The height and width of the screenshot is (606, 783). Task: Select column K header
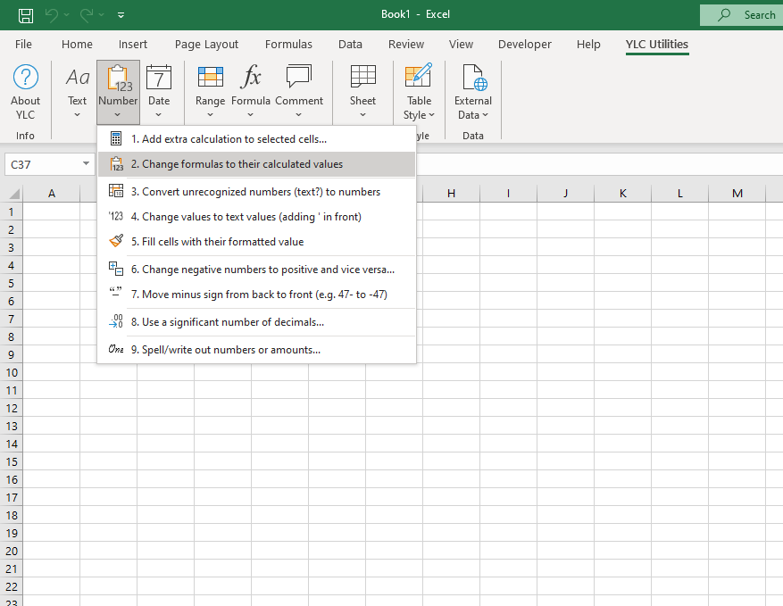tap(622, 194)
